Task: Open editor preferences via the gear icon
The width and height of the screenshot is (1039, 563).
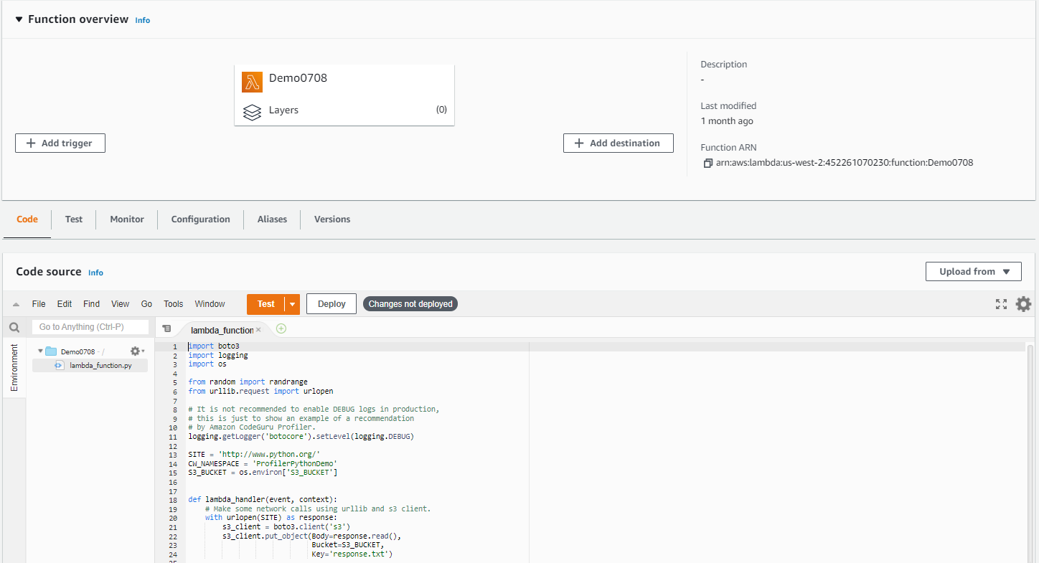Action: (x=1023, y=303)
